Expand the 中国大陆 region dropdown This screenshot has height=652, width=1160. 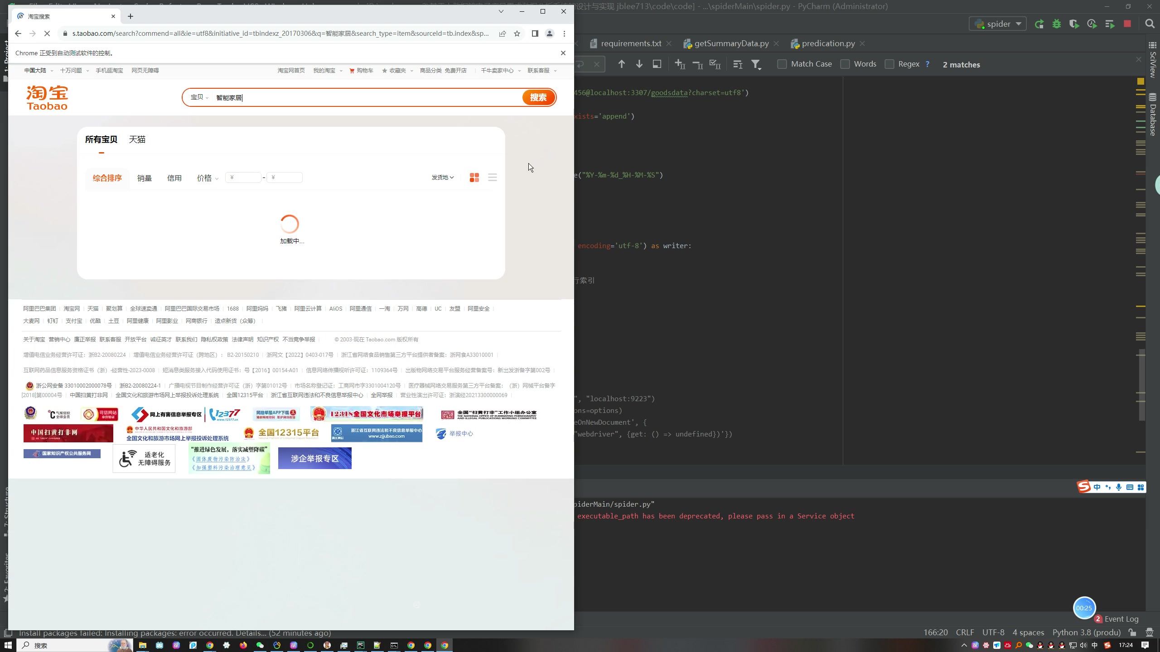(x=39, y=71)
